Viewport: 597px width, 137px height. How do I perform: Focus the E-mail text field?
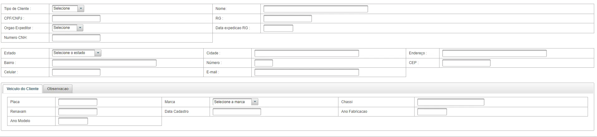point(306,72)
